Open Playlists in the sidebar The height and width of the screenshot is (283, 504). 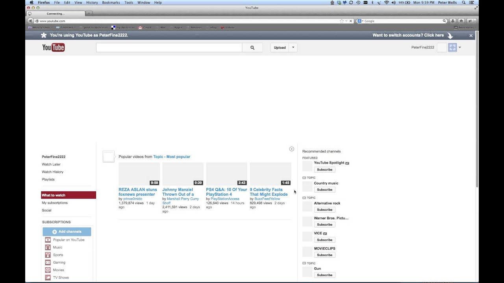[48, 179]
